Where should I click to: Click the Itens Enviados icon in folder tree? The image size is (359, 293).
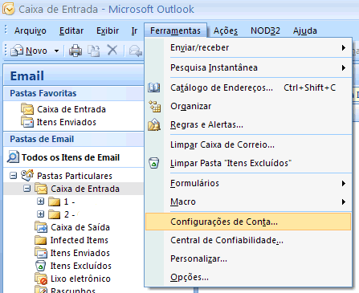coord(41,253)
